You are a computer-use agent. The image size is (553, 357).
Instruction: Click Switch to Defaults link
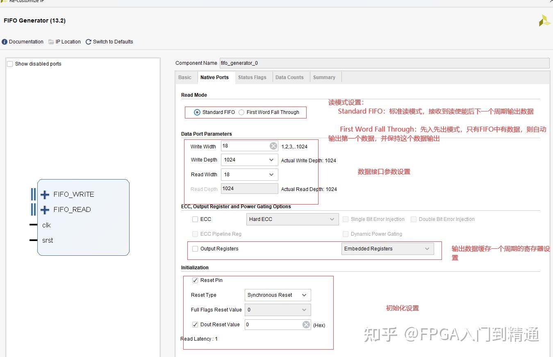point(113,42)
